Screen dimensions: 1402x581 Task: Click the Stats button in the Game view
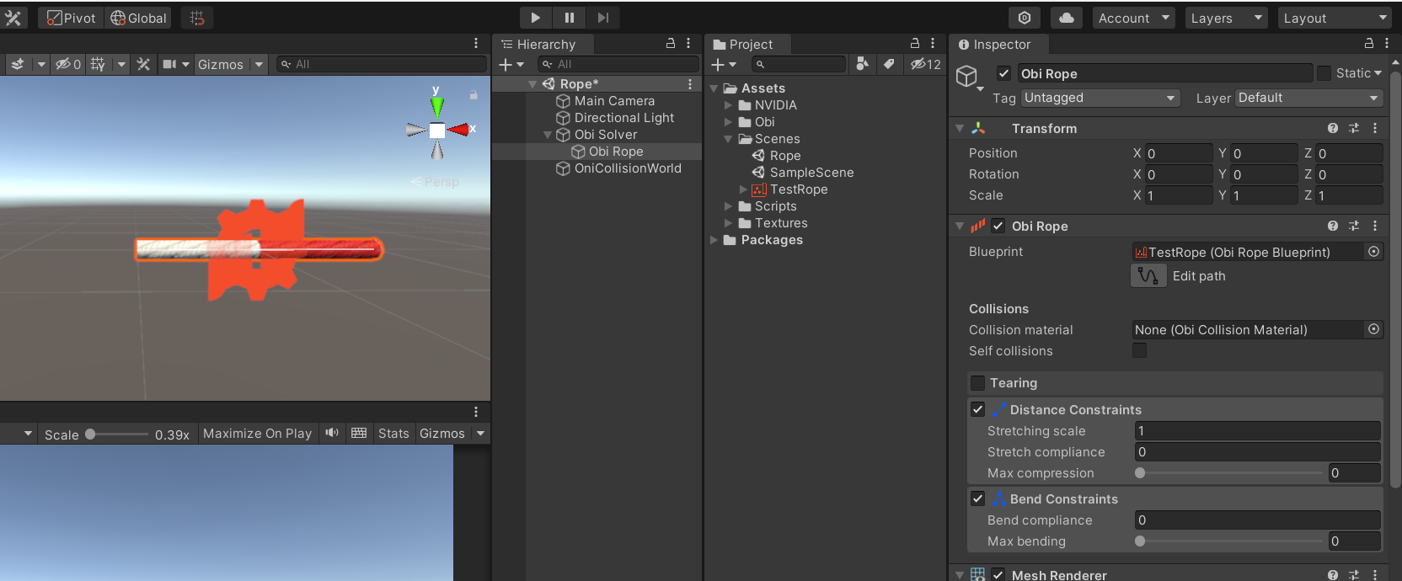[x=393, y=433]
